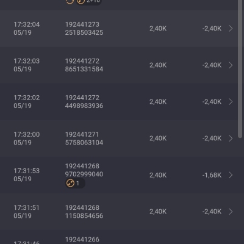Image resolution: width=244 pixels, height=244 pixels.
Task: Select the ID ending 1150854656
Action: tap(84, 212)
